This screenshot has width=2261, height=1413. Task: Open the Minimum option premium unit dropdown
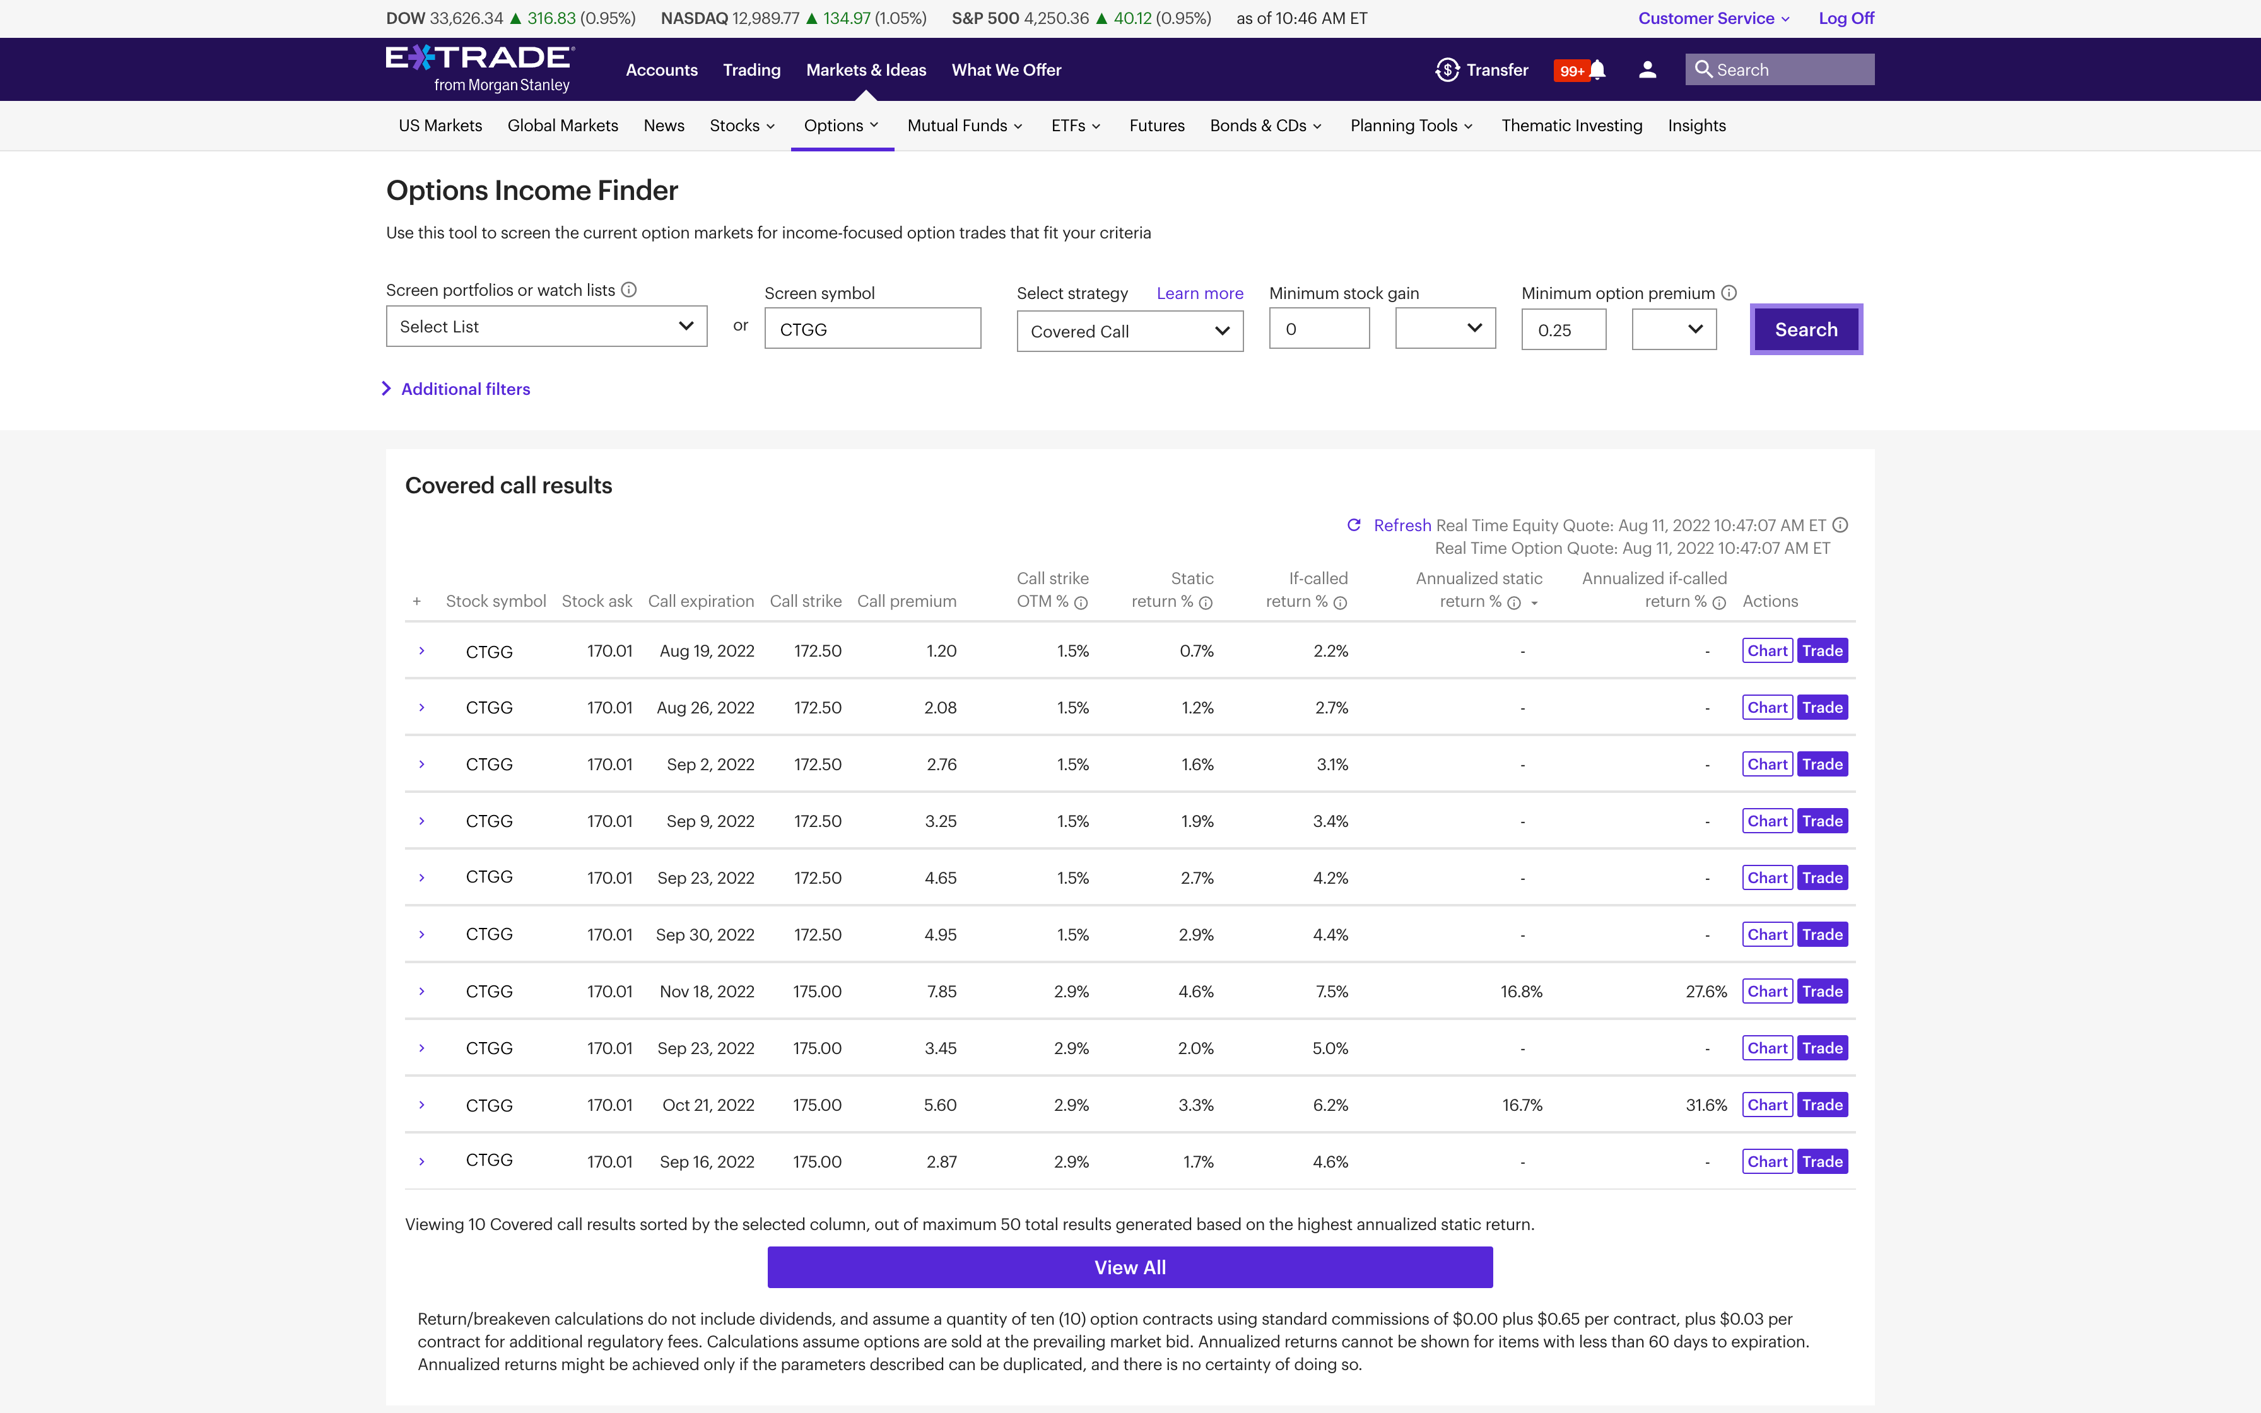1675,327
